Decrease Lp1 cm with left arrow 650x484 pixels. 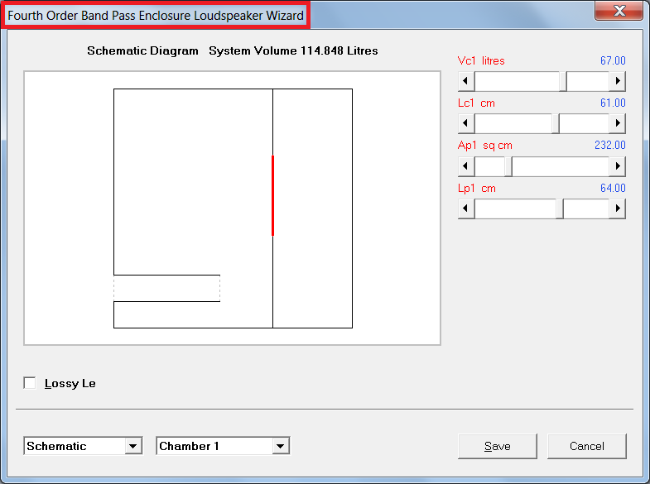(x=466, y=208)
